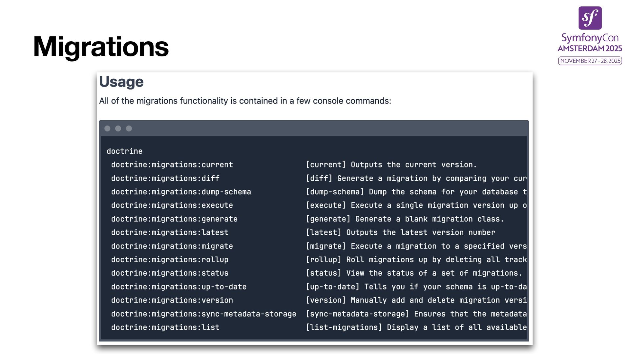Click the doctrine:migrations:sync-metadata-storage command
Image resolution: width=630 pixels, height=354 pixels.
tap(203, 314)
